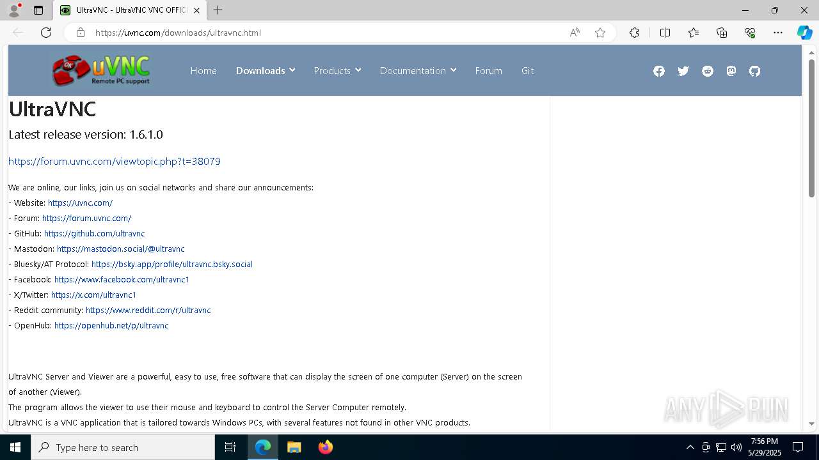Image resolution: width=819 pixels, height=460 pixels.
Task: Open a new tab with plus button
Action: 218,10
